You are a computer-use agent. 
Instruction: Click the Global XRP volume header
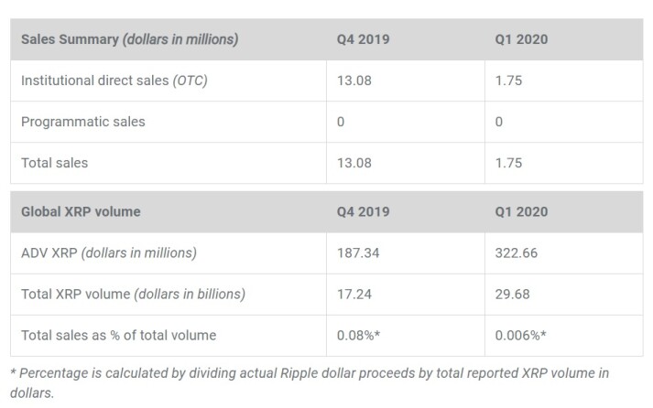point(81,211)
